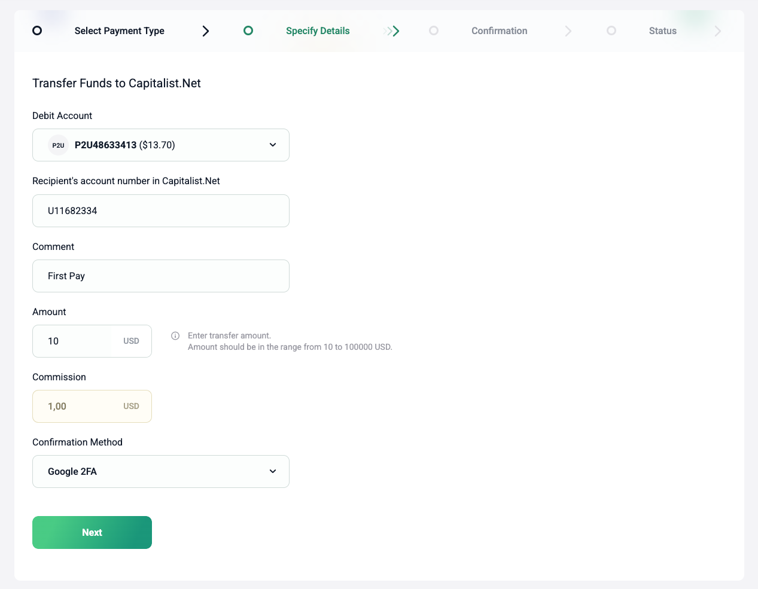Click the info icon beside amount hint

[175, 336]
